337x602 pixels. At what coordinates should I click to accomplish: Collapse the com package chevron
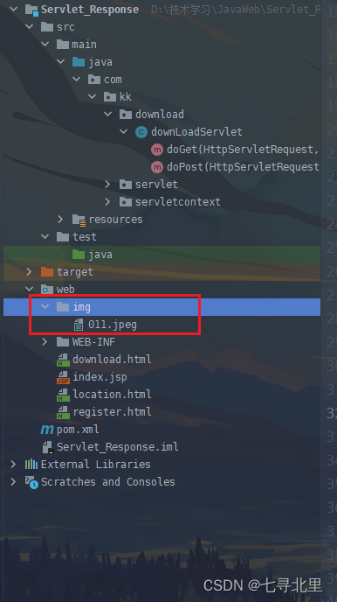(77, 79)
